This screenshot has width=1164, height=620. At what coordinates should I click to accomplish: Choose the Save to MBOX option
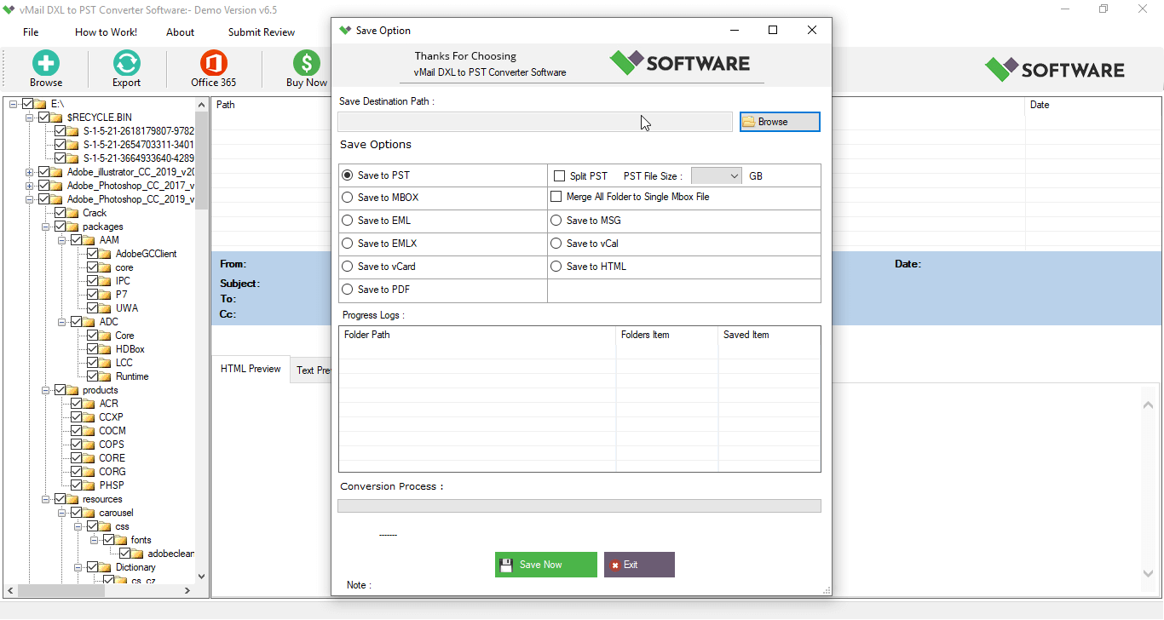click(348, 198)
